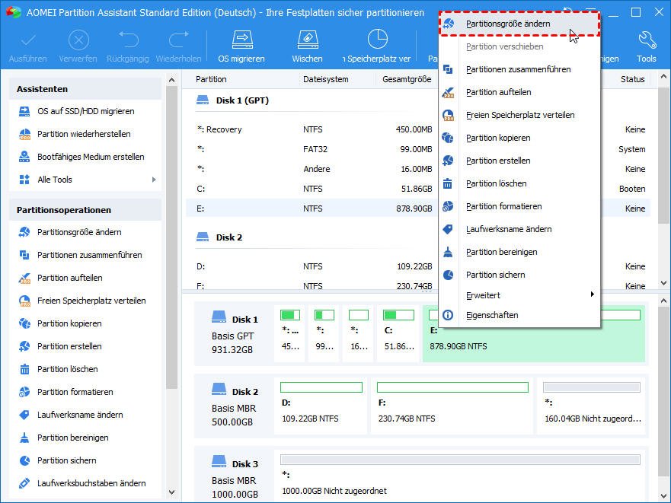This screenshot has height=503, width=671.
Task: Select the E: NTFS 878.90GB row
Action: pyautogui.click(x=419, y=209)
